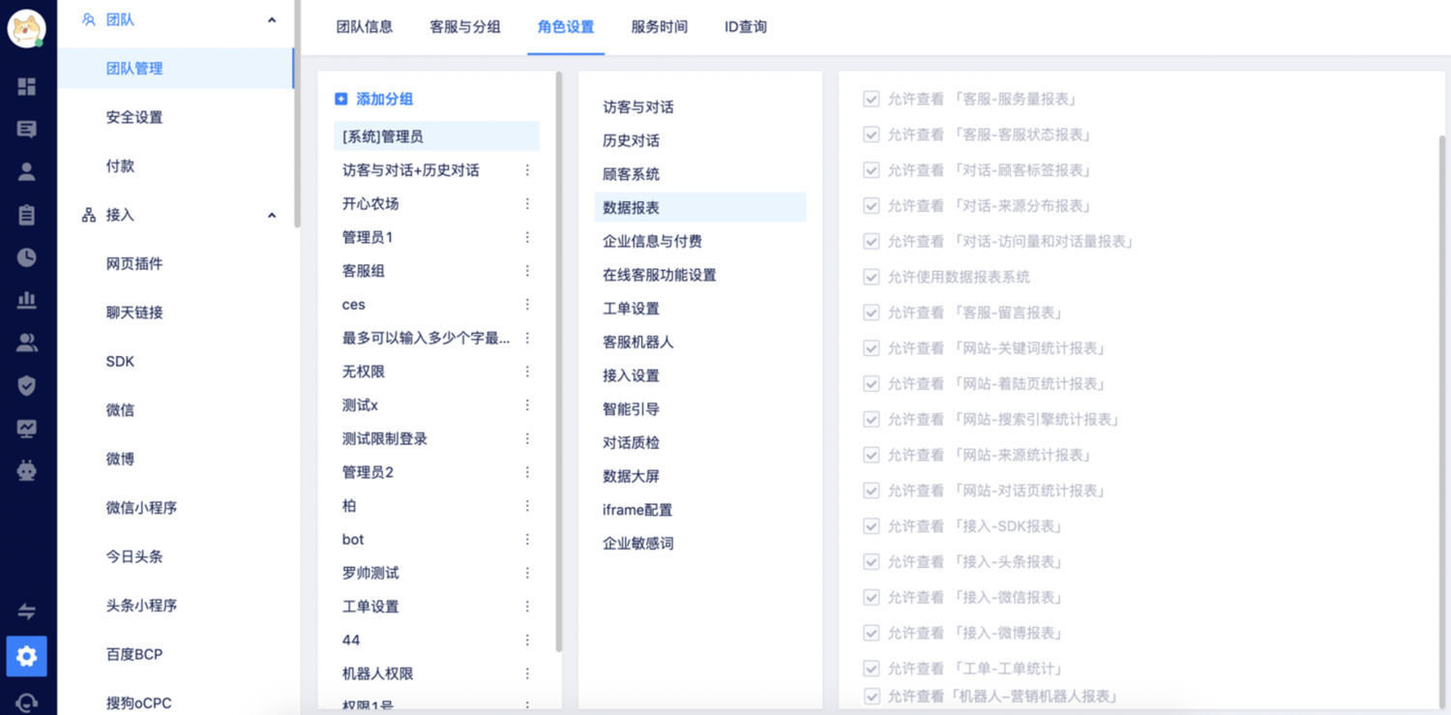
Task: Open the three-dot menu for bot
Action: click(x=527, y=540)
